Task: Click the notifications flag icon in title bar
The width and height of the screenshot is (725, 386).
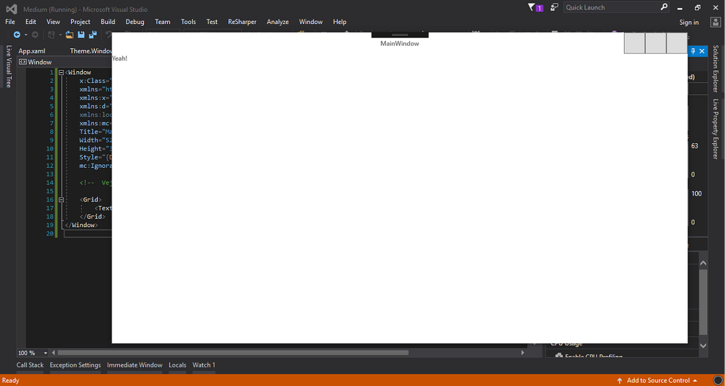Action: 532,7
